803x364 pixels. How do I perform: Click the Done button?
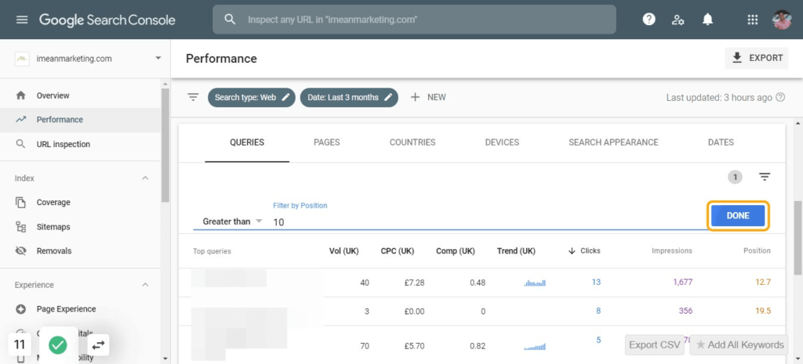click(x=737, y=216)
